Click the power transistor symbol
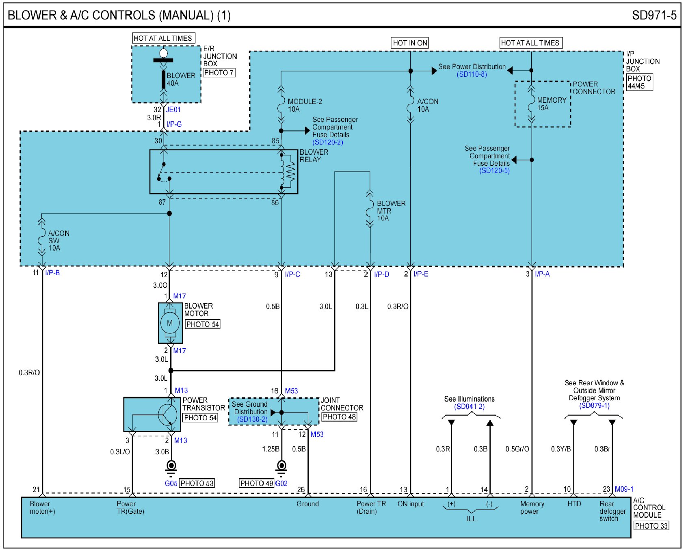Screen dimensions: 686x555 [167, 415]
